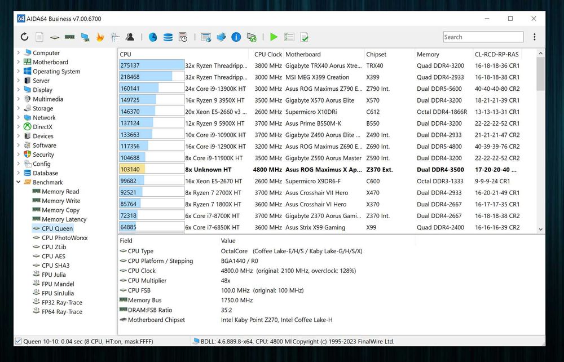
Task: Expand the Software tree node
Action: [x=19, y=145]
